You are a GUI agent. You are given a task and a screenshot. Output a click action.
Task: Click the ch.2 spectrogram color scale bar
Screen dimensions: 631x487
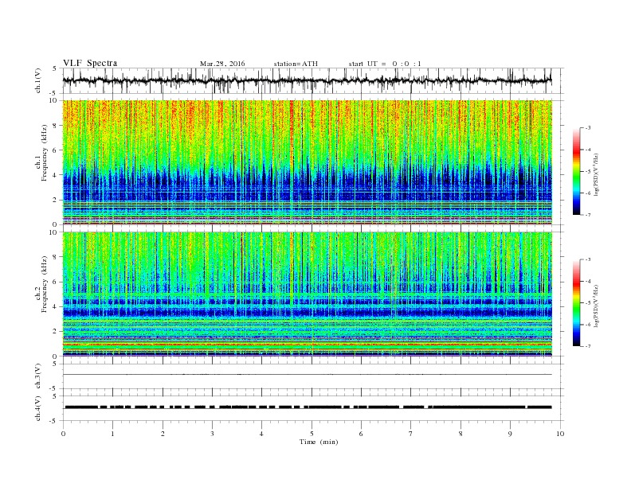pos(577,302)
